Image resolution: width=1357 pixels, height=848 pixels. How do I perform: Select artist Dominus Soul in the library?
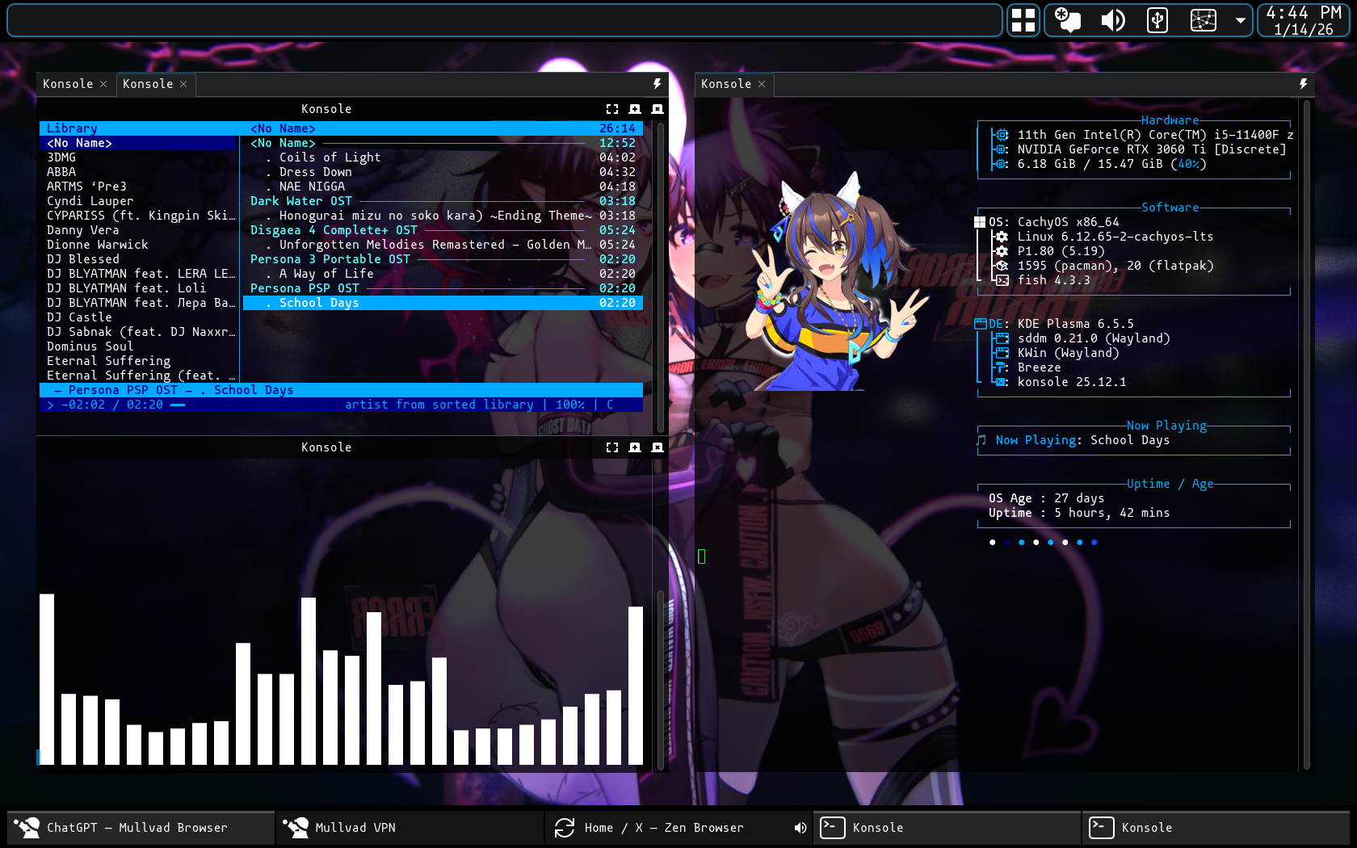pyautogui.click(x=90, y=346)
